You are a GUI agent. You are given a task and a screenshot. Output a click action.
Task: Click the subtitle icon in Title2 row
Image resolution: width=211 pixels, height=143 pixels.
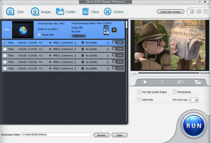(x=83, y=49)
